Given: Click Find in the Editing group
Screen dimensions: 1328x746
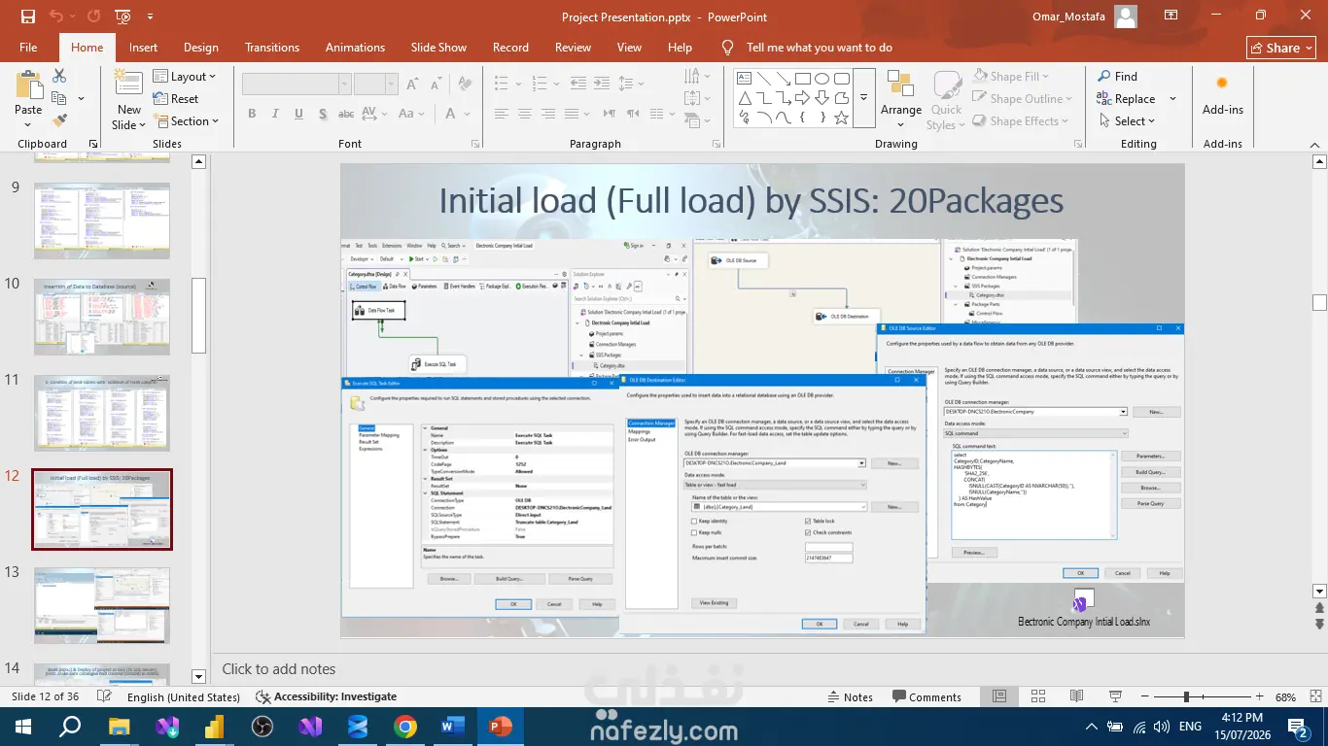Looking at the screenshot, I should (x=1117, y=77).
